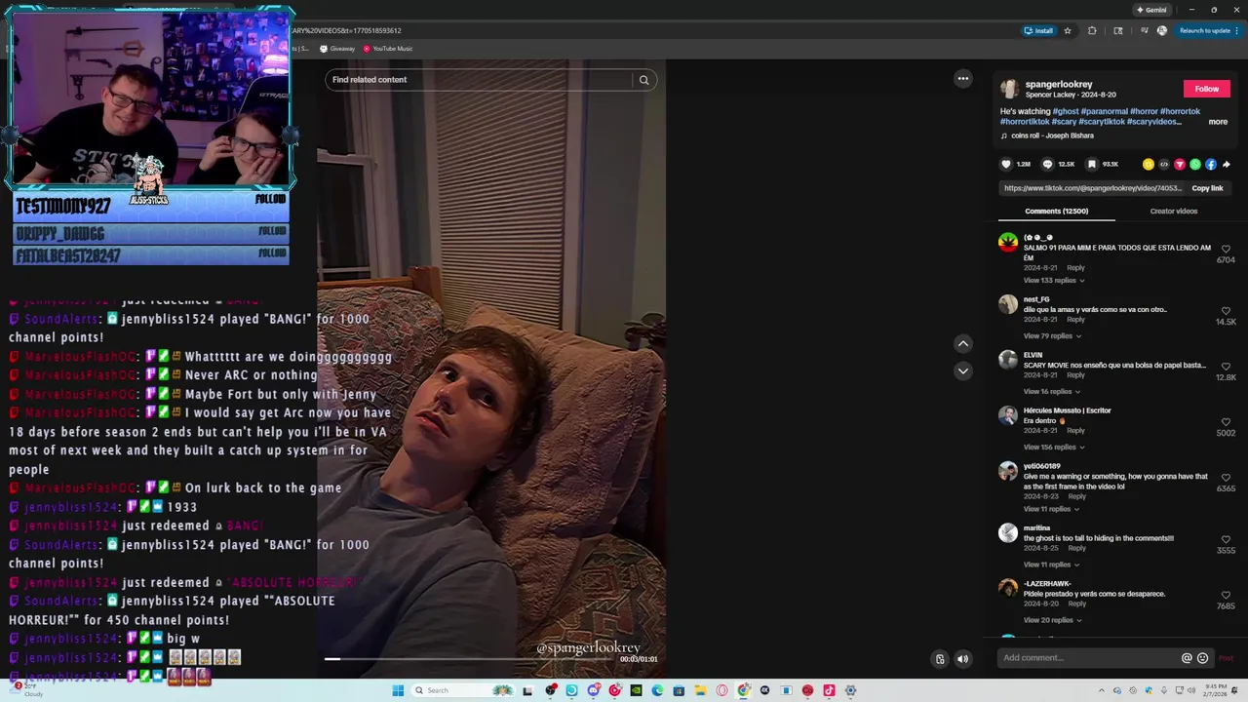Go to the previous video with the up arrow
Image resolution: width=1248 pixels, height=702 pixels.
pos(962,343)
